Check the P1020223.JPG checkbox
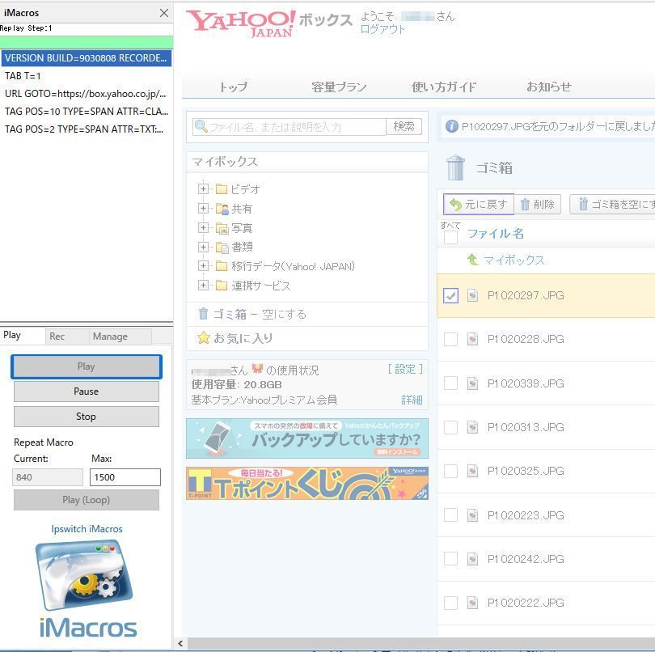The image size is (655, 652). coord(450,515)
